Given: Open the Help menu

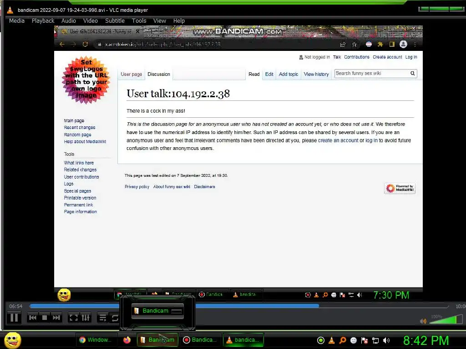Looking at the screenshot, I should click(179, 21).
